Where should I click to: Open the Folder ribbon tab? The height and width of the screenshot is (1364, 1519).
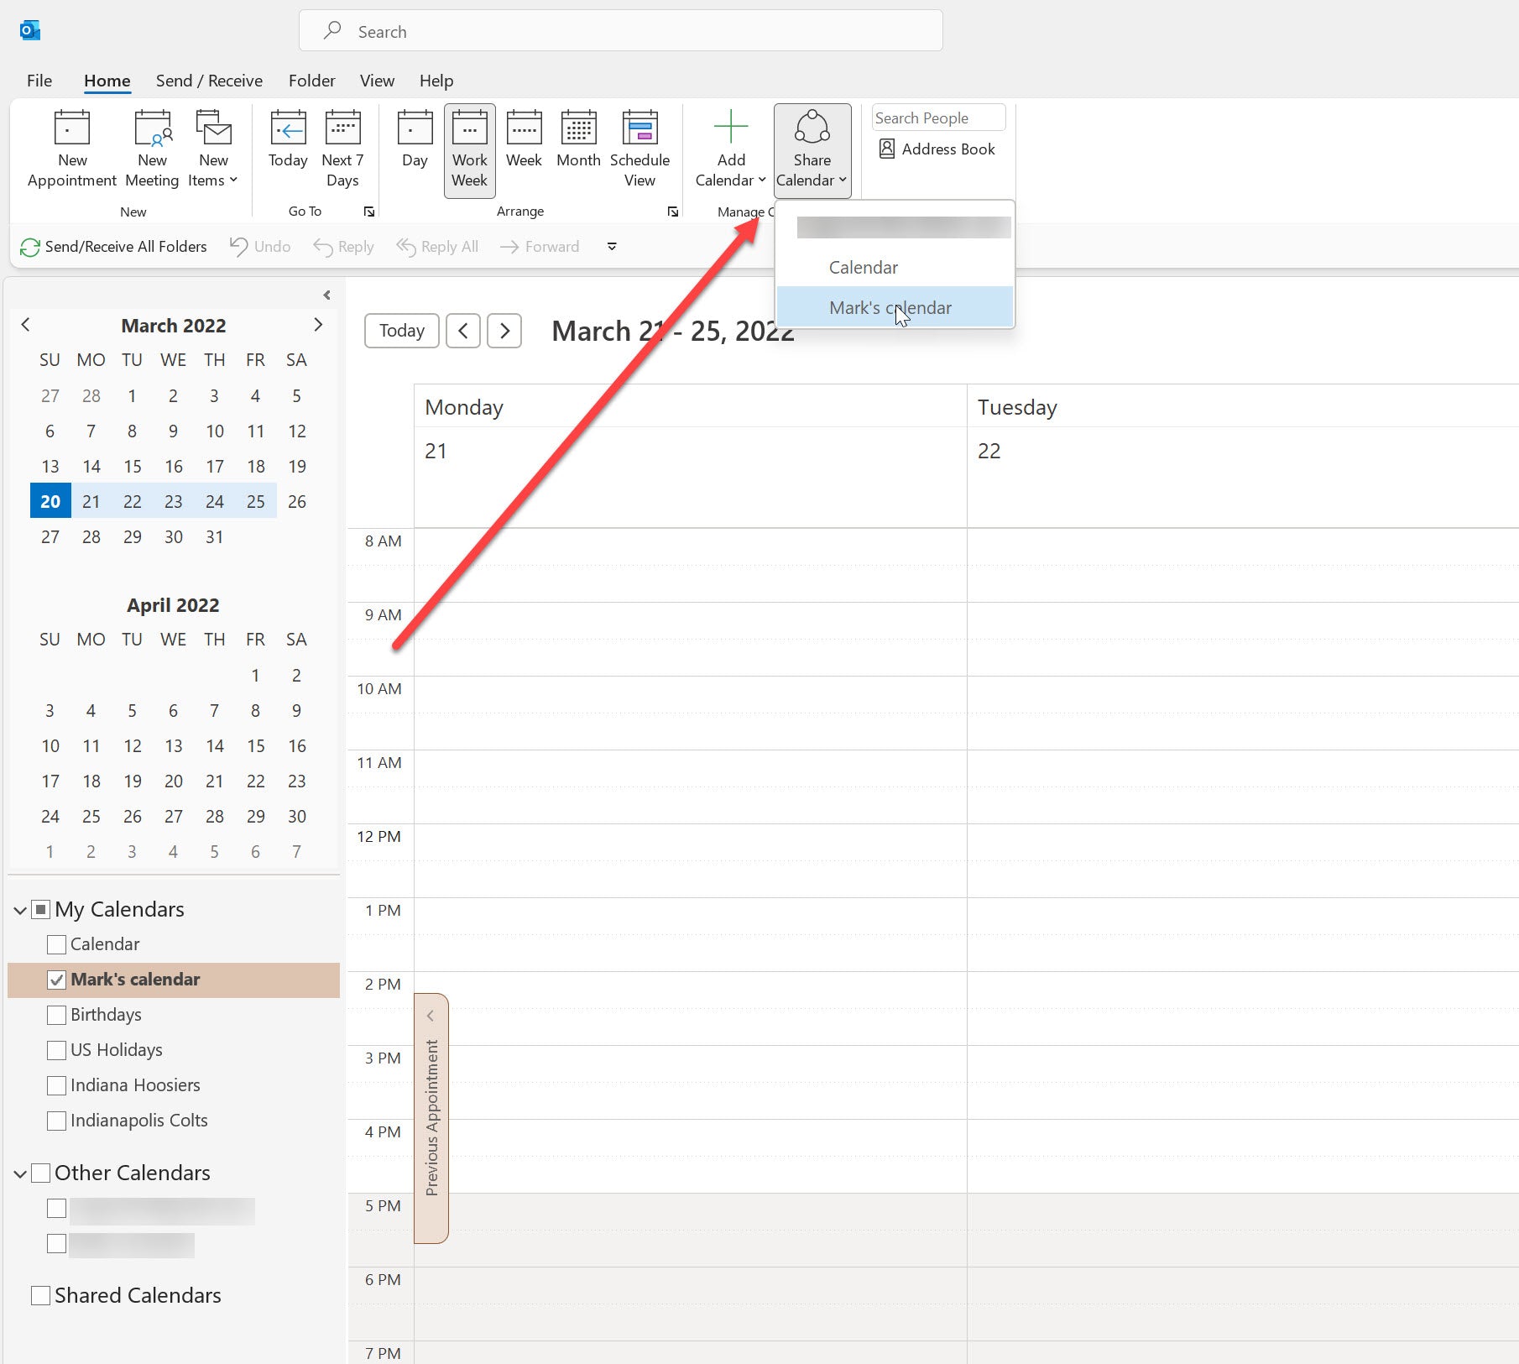coord(311,81)
